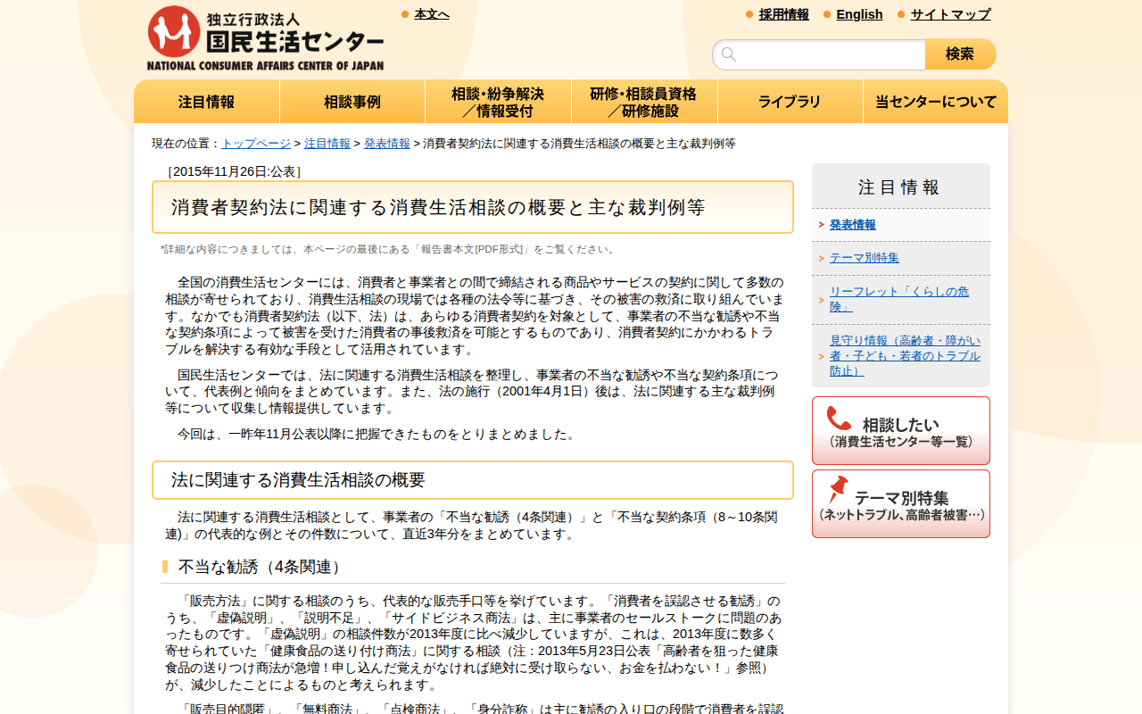Select the 注目情報 navigation tab
The image size is (1142, 714).
[206, 101]
